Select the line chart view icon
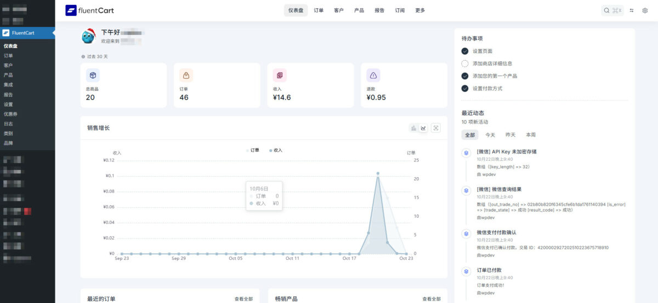The image size is (658, 303). pos(423,128)
